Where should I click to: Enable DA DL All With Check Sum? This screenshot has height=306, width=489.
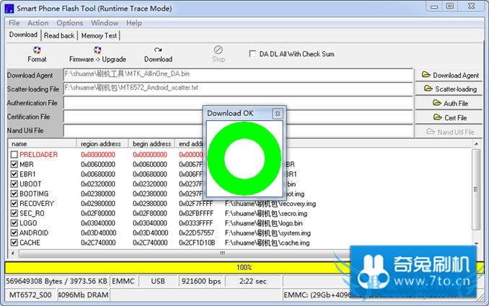click(252, 53)
